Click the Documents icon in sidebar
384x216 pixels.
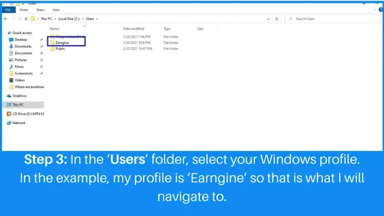coord(11,53)
